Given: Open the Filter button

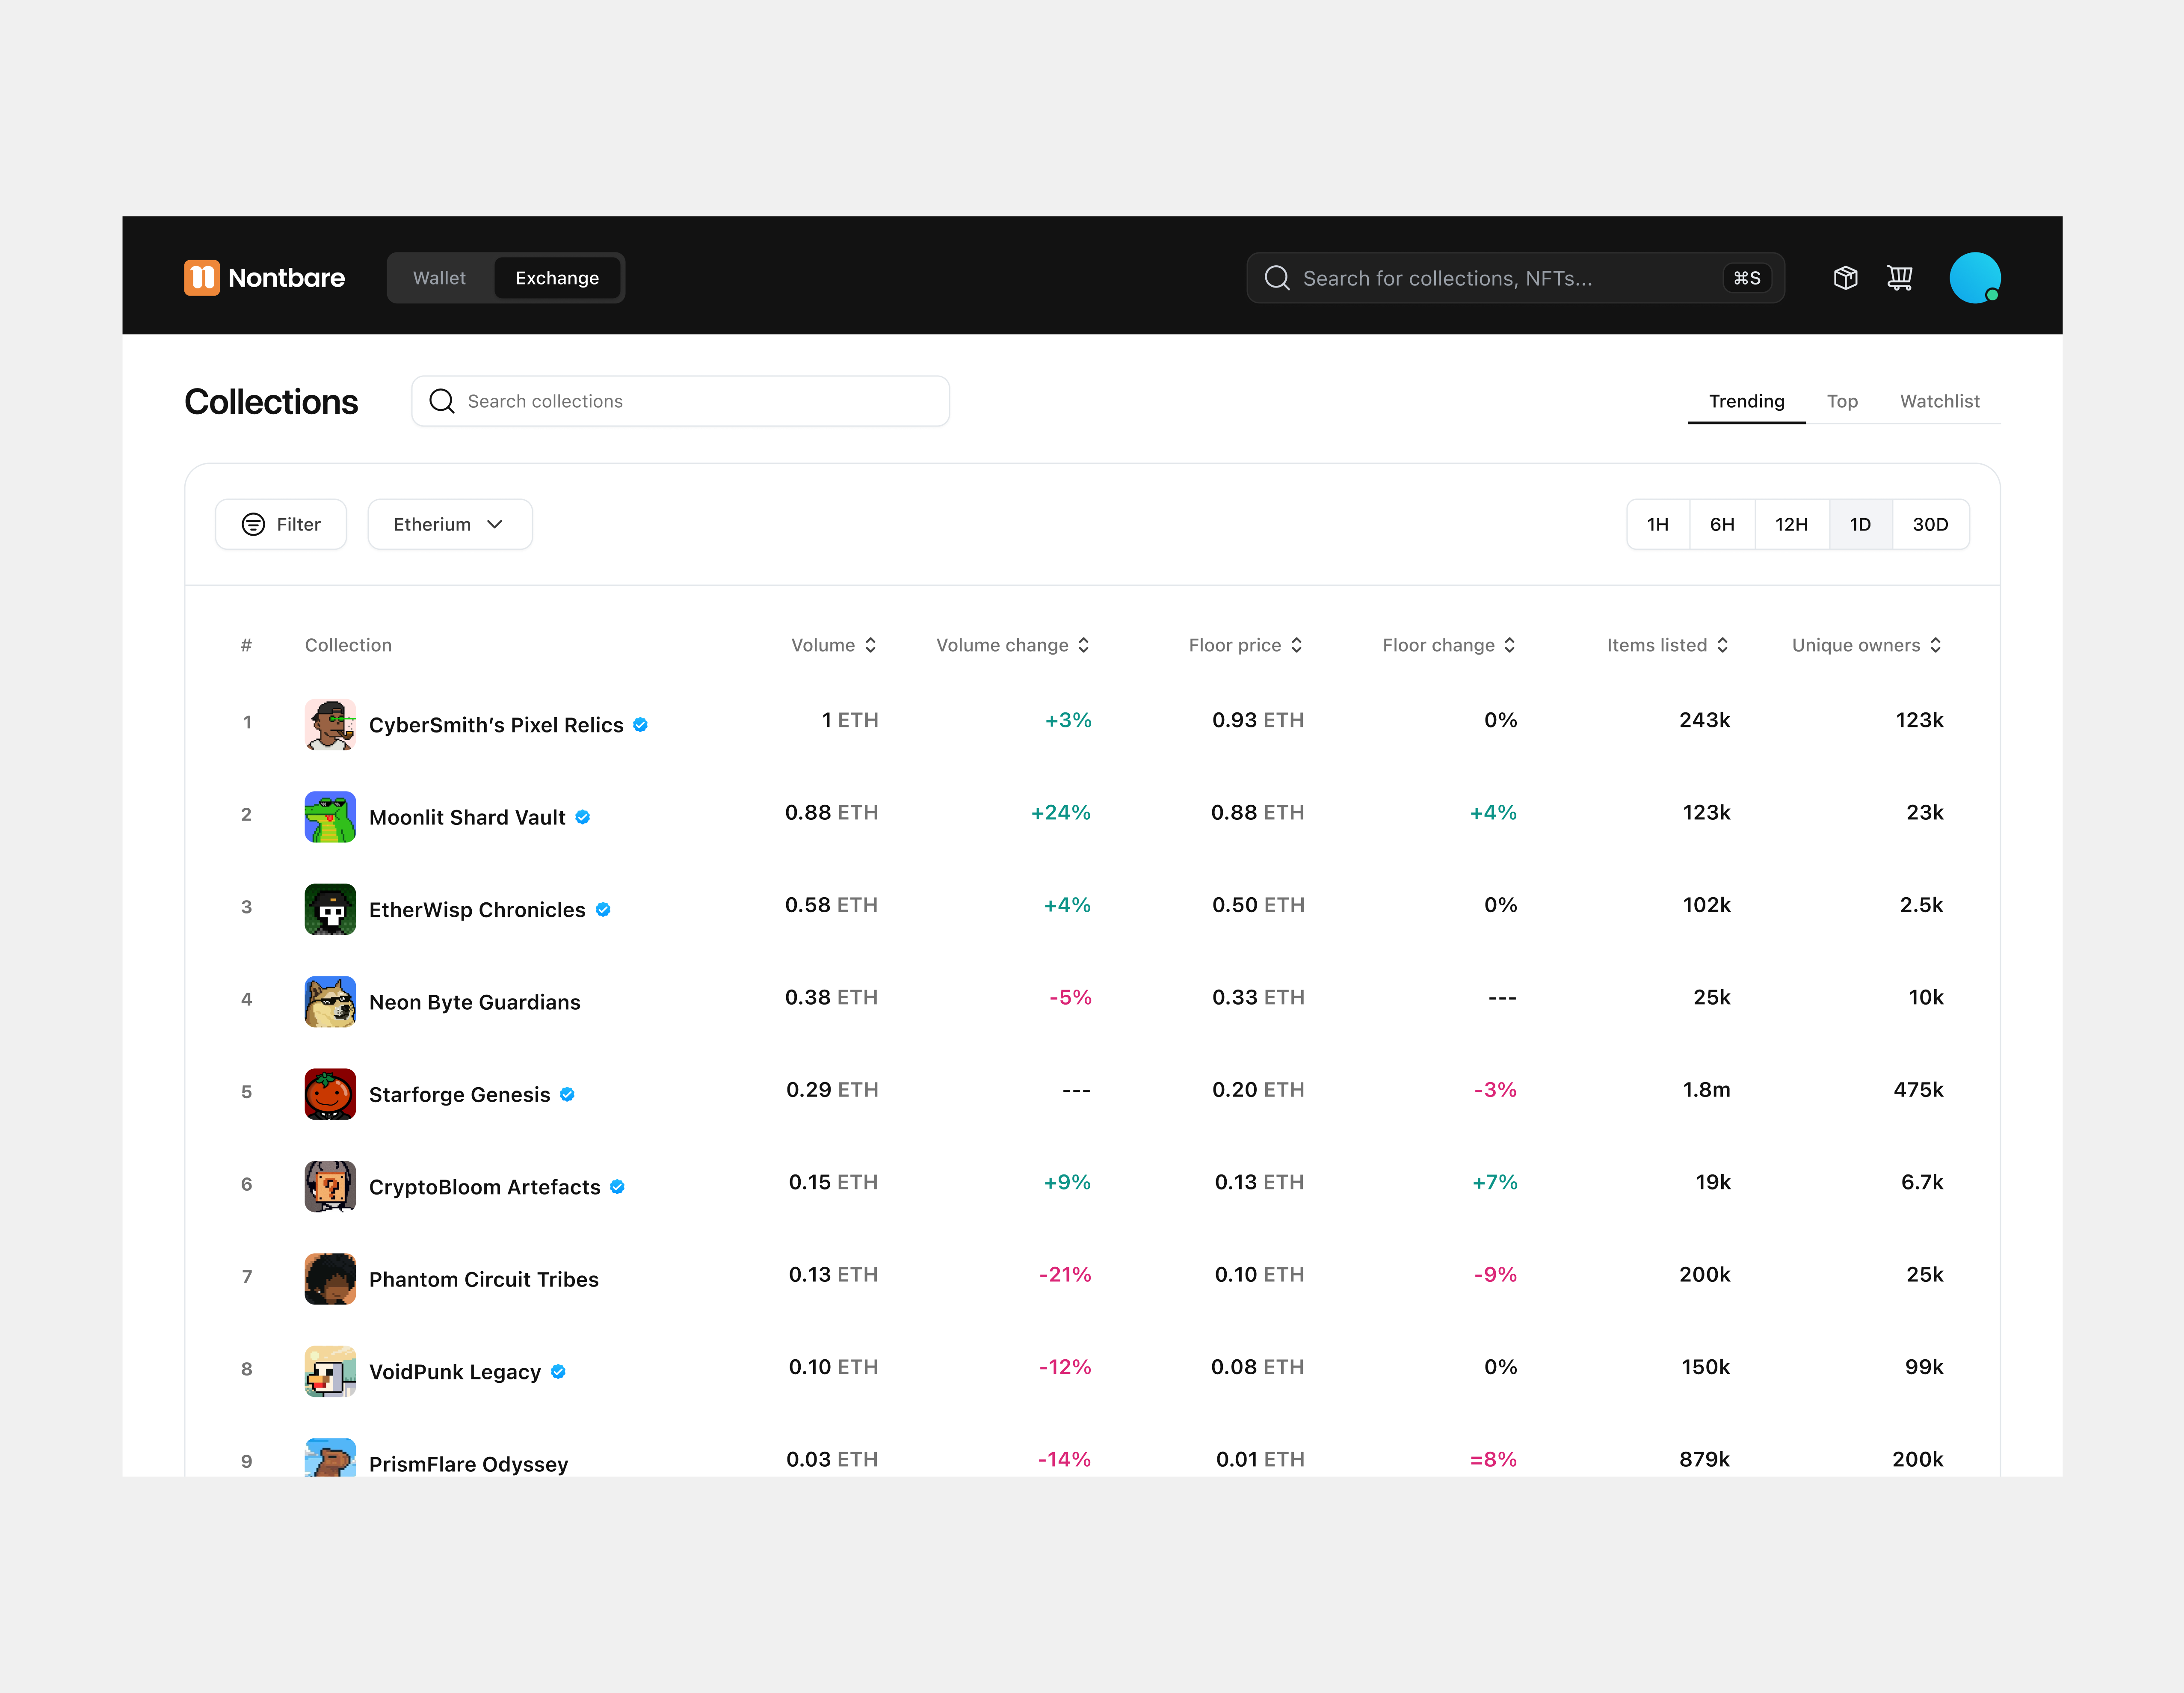Looking at the screenshot, I should (x=281, y=524).
